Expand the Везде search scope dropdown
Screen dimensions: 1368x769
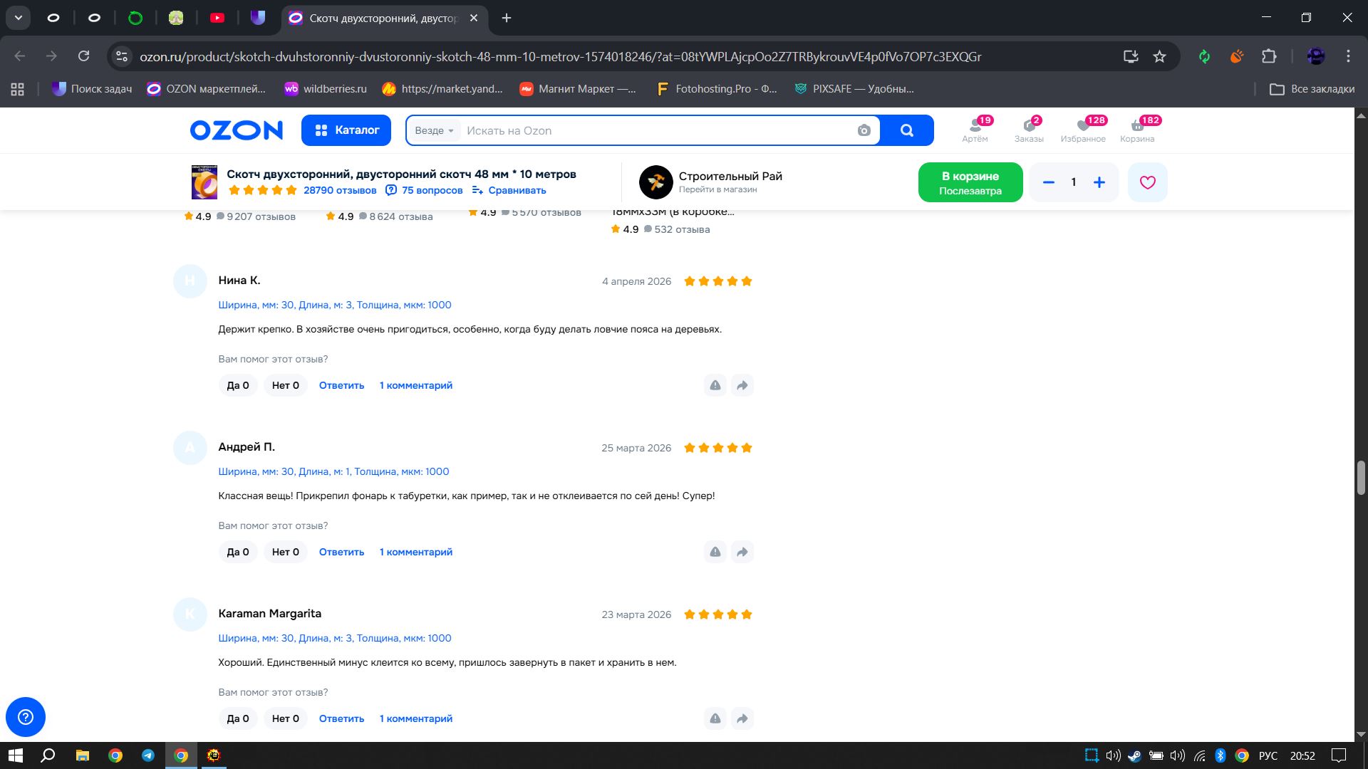pos(434,130)
